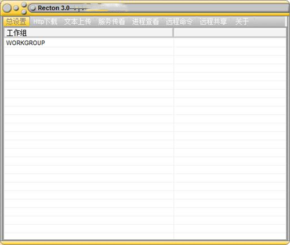Click the divider between the two column headers
Screen dimensions: 290x245
click(x=173, y=32)
